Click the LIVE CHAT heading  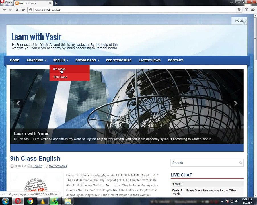(x=181, y=175)
